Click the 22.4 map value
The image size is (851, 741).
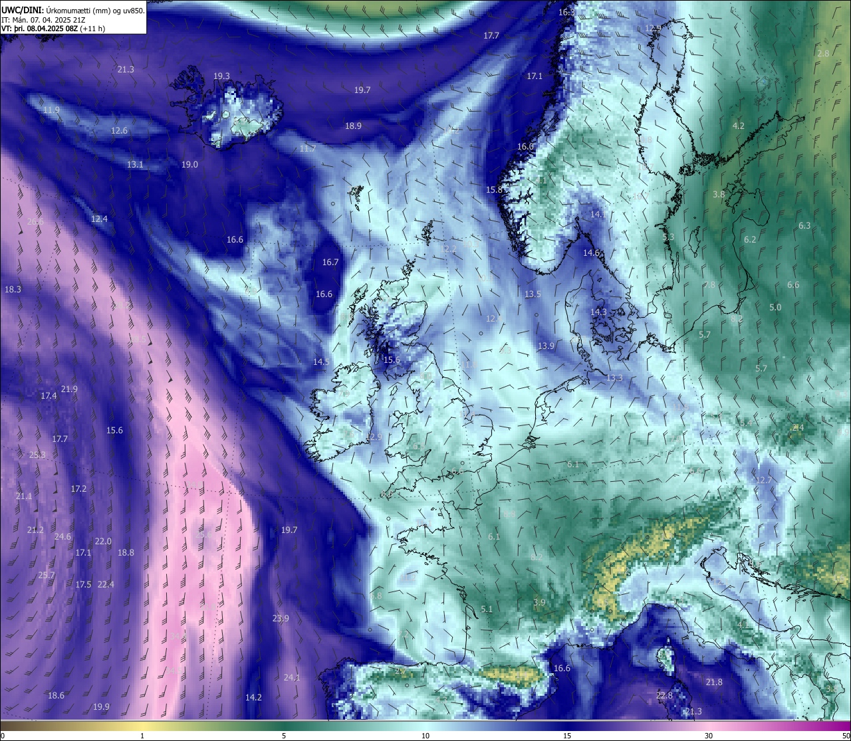pos(106,585)
